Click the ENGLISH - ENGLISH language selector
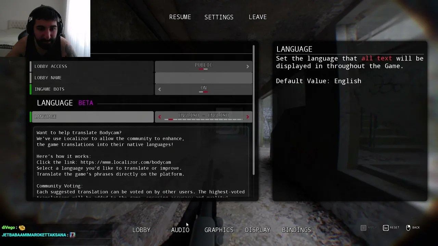 (x=204, y=116)
